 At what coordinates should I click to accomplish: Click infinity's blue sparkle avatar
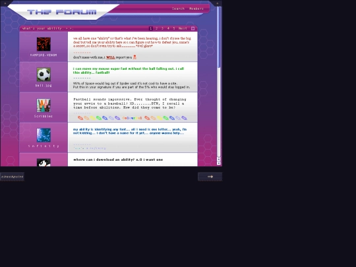point(44,135)
